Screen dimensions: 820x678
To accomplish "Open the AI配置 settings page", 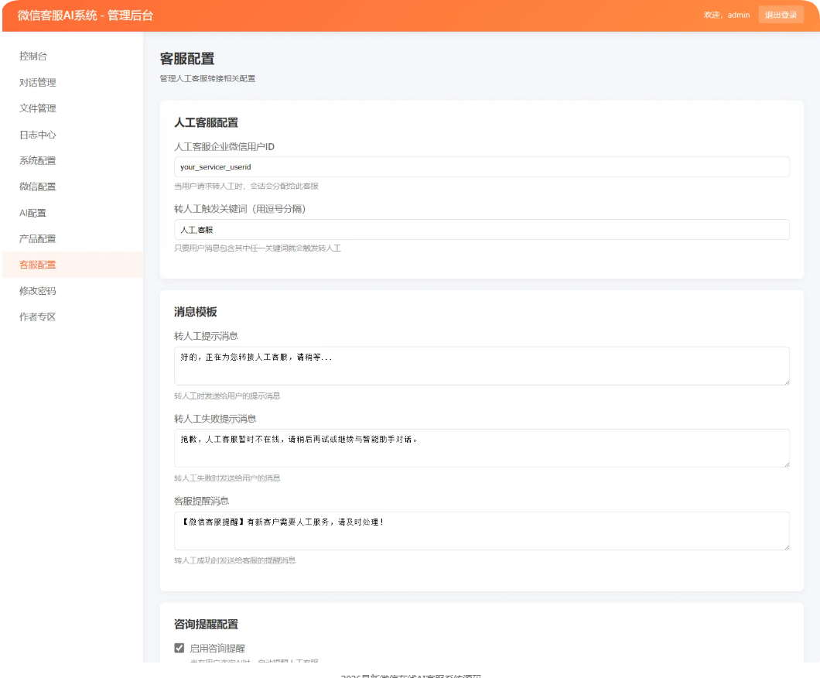I will 32,213.
